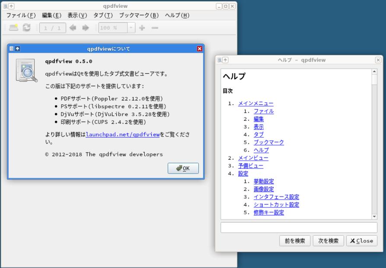Open the zoom level dropdown arrow
The height and width of the screenshot is (268, 386).
131,28
